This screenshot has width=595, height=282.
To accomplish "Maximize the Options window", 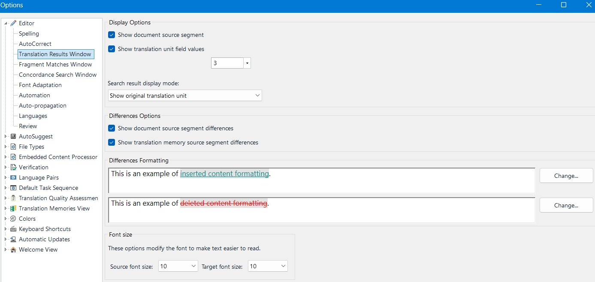I will click(564, 5).
